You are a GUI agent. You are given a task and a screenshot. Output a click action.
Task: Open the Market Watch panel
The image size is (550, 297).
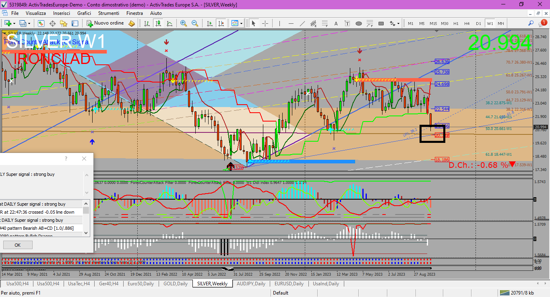pos(41,23)
